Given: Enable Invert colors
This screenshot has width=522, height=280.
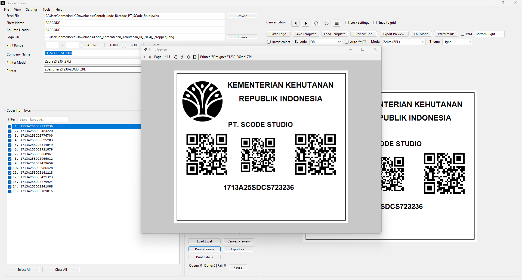Looking at the screenshot, I should click(x=269, y=42).
